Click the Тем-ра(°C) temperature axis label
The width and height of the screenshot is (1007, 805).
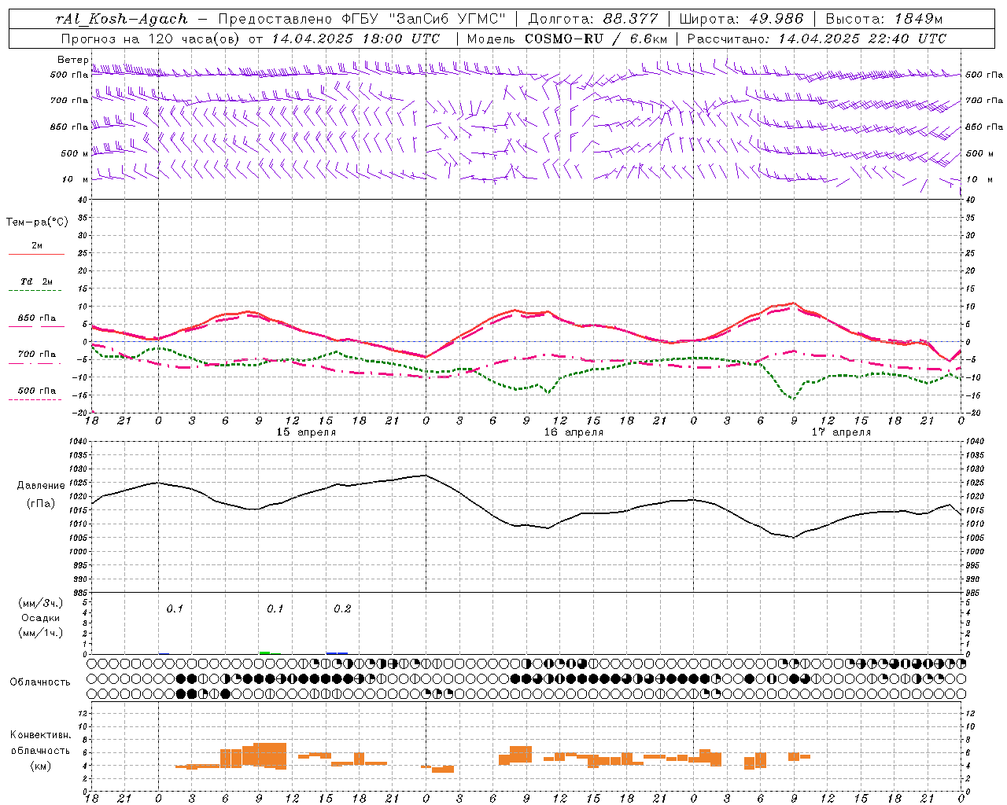[37, 222]
